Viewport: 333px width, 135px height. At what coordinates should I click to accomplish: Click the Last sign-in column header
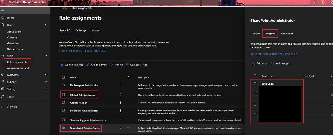[x=309, y=76]
